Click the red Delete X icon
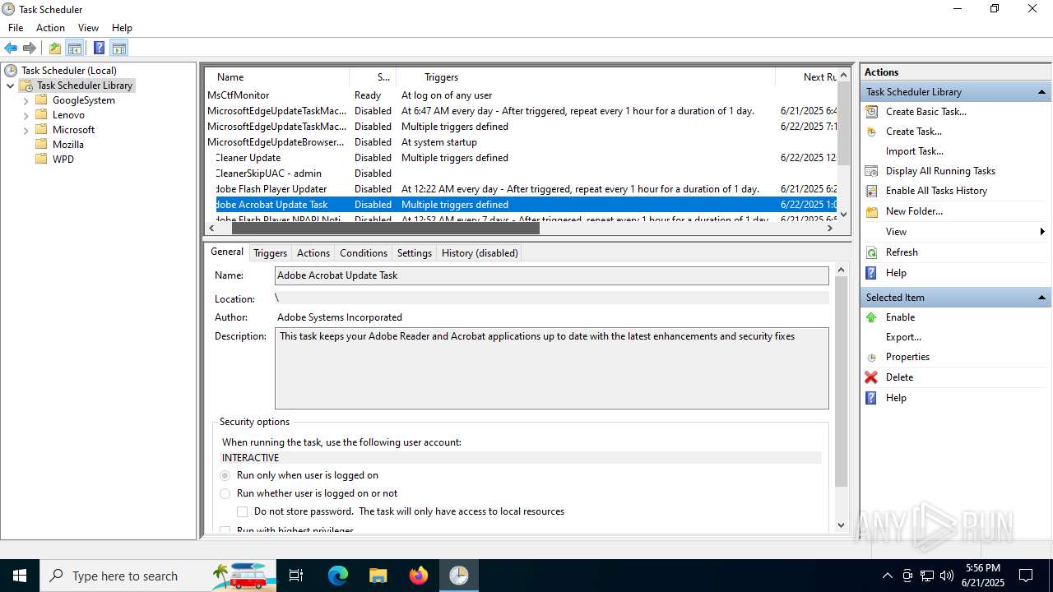 [x=872, y=377]
